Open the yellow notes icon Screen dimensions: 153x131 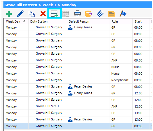112,14
